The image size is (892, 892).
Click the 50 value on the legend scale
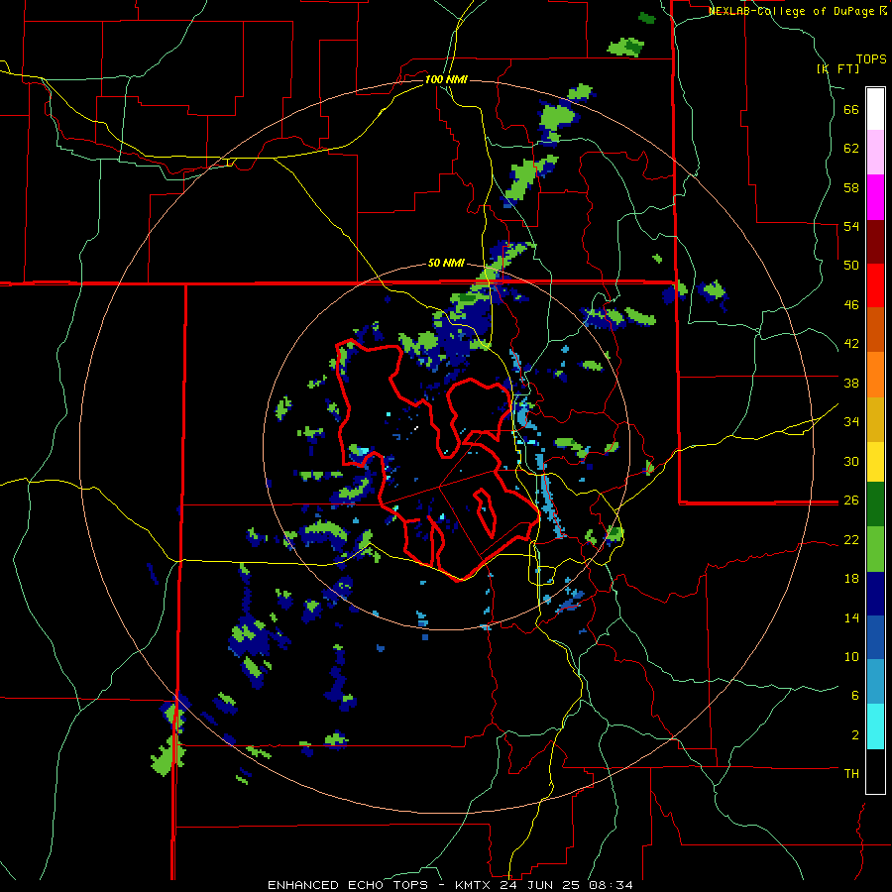point(851,266)
